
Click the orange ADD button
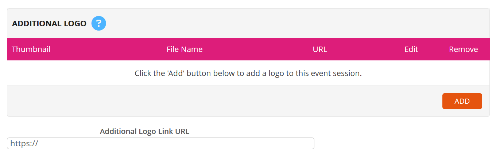(x=462, y=101)
